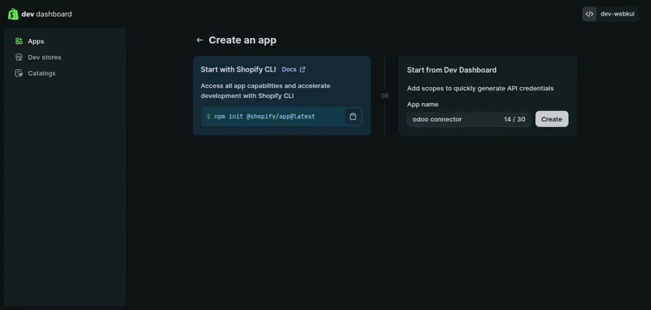Click the Create button
The height and width of the screenshot is (310, 651).
click(x=552, y=119)
